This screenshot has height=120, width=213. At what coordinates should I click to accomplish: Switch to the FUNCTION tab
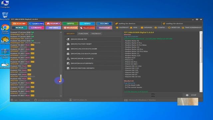pyautogui.click(x=83, y=33)
